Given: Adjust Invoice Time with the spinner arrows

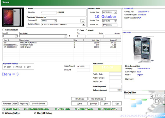Looking at the screenshot, I should coord(116,21).
